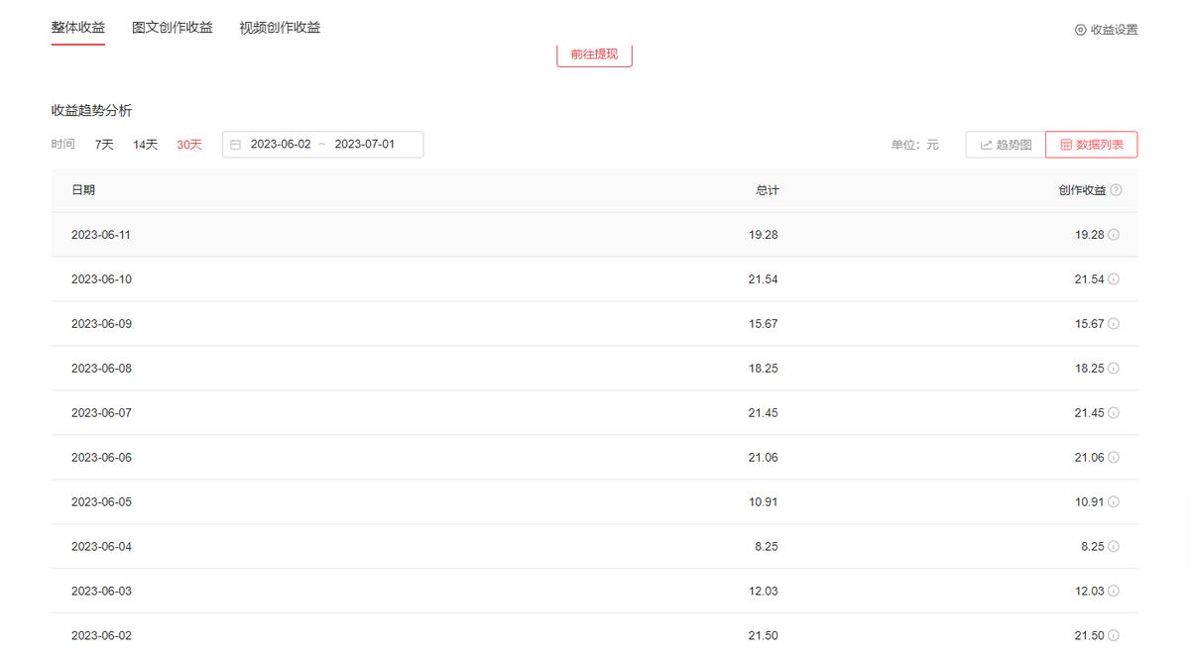Open the start date 2023-06-02 picker

coord(281,145)
